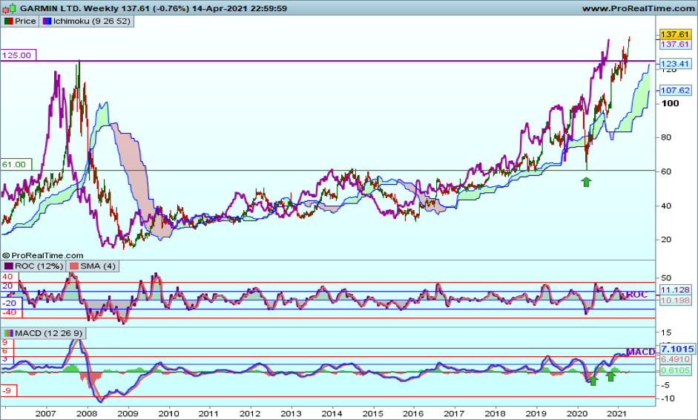
Task: Open the MACD (12 26 9) indicator settings
Action: coord(43,333)
